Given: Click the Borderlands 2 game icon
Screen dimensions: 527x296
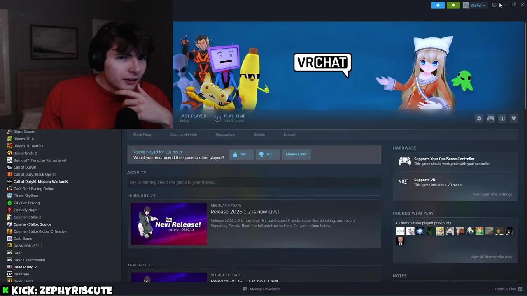Looking at the screenshot, I should [9, 153].
